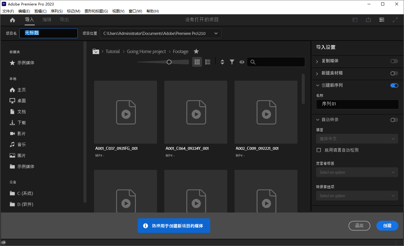Expand the 复制媒体 section

[x=317, y=61]
